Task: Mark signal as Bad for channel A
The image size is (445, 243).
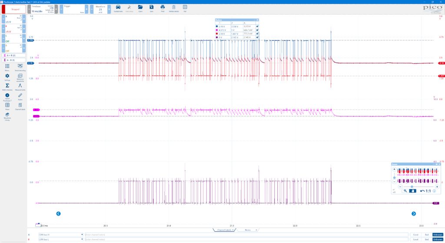Action: pyautogui.click(x=427, y=235)
